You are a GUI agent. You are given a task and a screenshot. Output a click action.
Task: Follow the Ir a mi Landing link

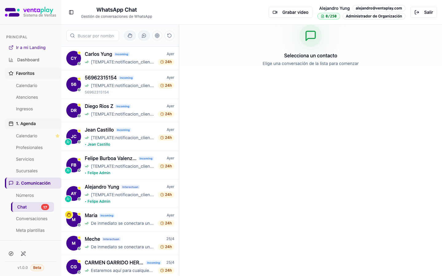[31, 48]
